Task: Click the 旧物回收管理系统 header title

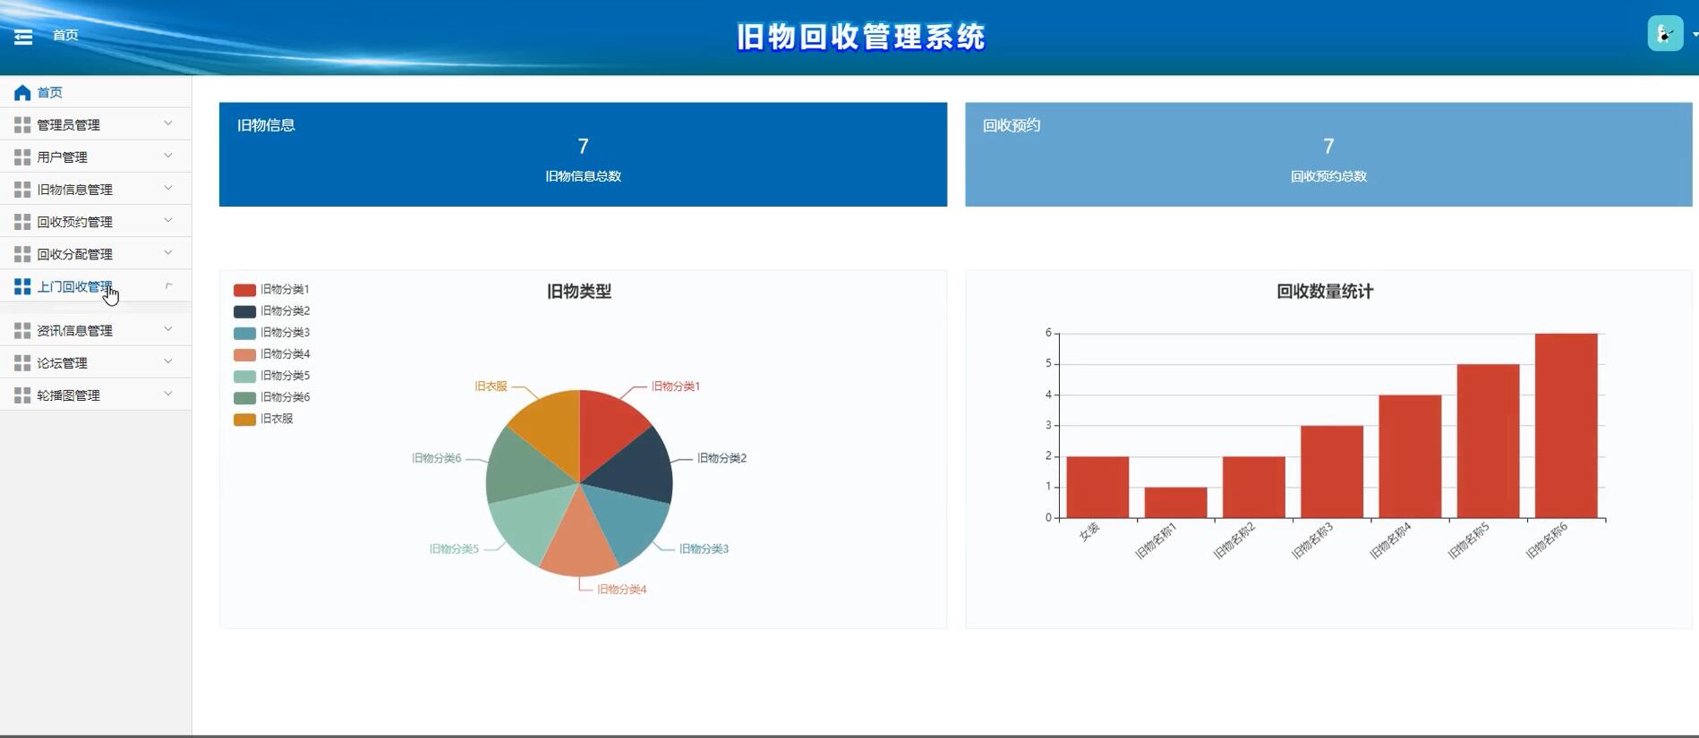Action: (x=861, y=37)
